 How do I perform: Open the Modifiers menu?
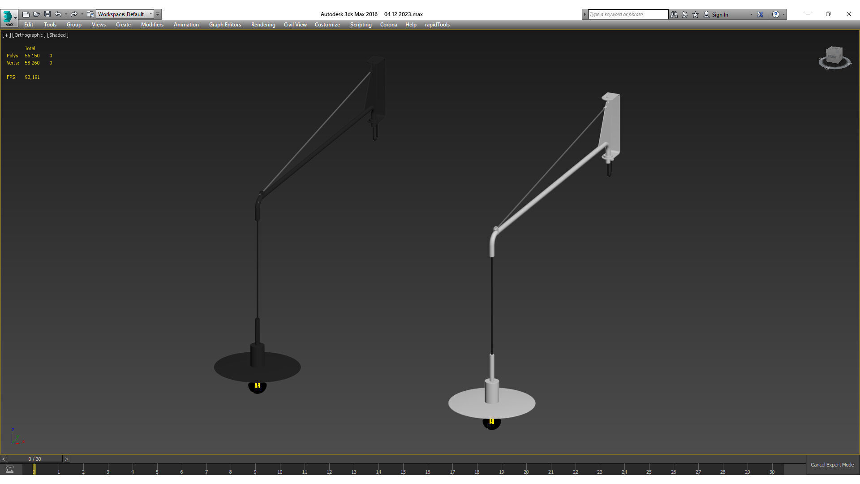coord(152,25)
